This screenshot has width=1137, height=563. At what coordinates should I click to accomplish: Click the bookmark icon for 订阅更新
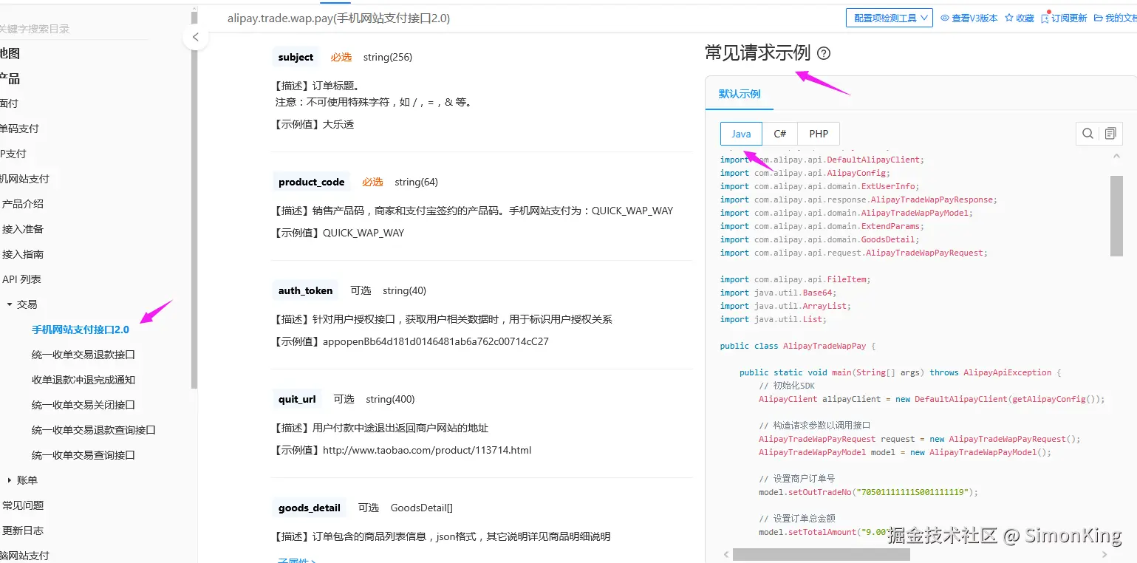pos(1045,18)
